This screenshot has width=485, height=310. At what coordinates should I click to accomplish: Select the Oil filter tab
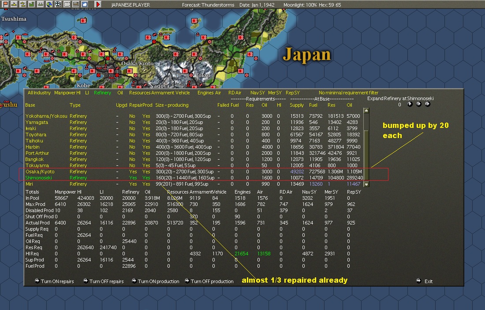click(x=120, y=93)
